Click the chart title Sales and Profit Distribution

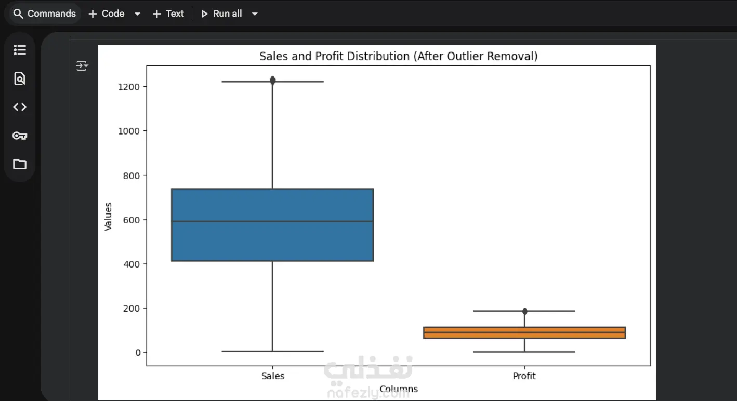[x=399, y=56]
